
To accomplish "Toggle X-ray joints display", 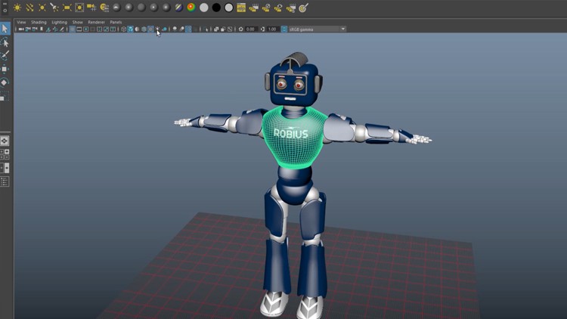I will click(230, 29).
